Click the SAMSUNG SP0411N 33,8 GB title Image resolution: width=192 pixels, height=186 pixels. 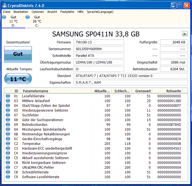[96, 34]
